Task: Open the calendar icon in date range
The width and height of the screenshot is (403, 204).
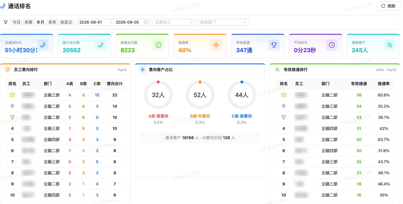Action: (146, 22)
